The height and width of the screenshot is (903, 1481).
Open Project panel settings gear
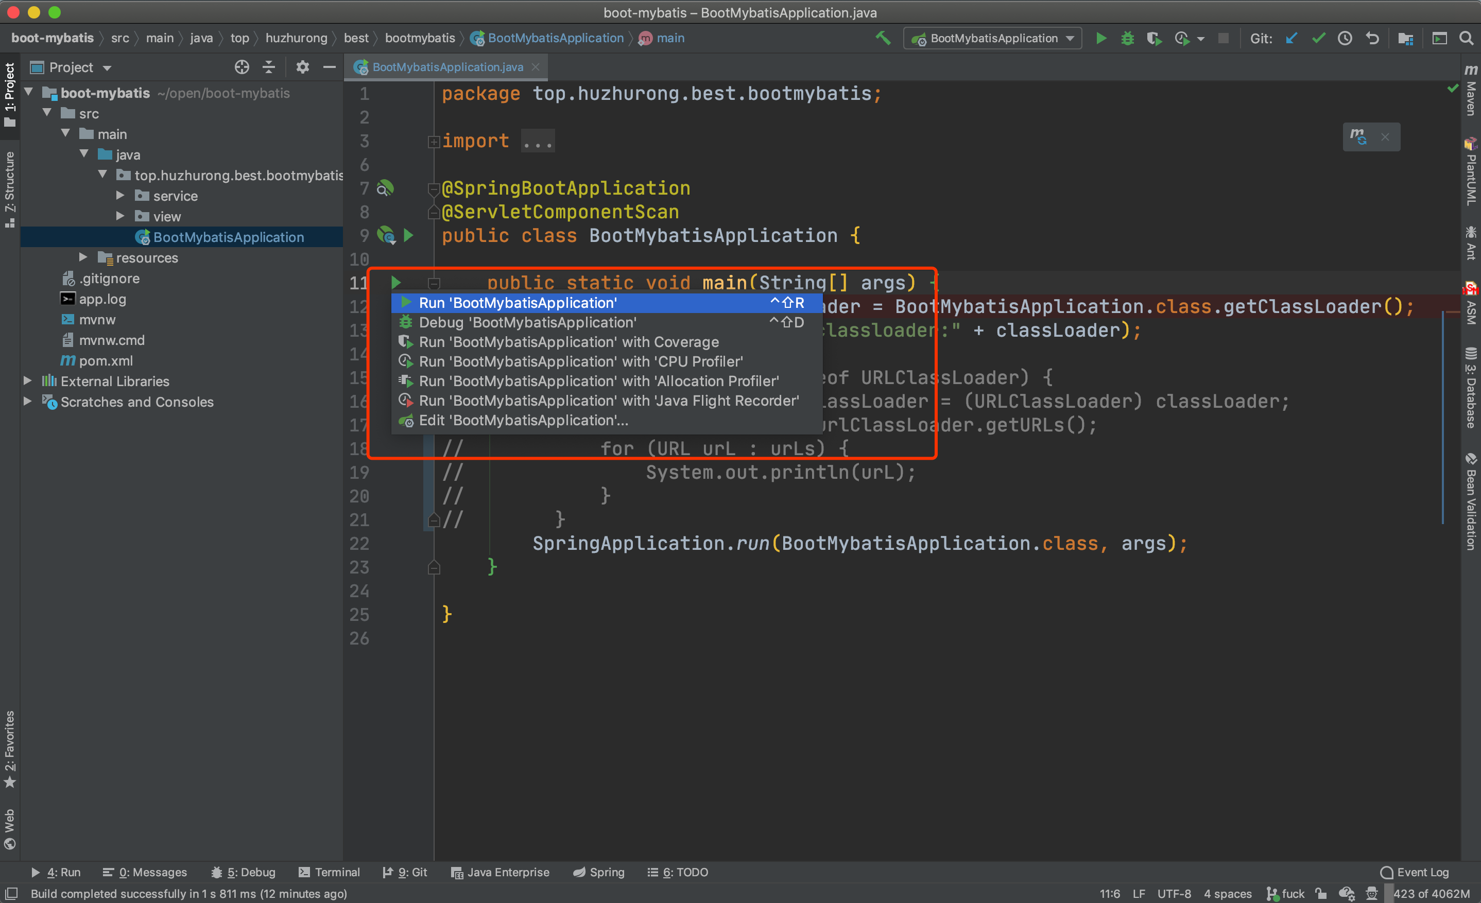tap(302, 67)
